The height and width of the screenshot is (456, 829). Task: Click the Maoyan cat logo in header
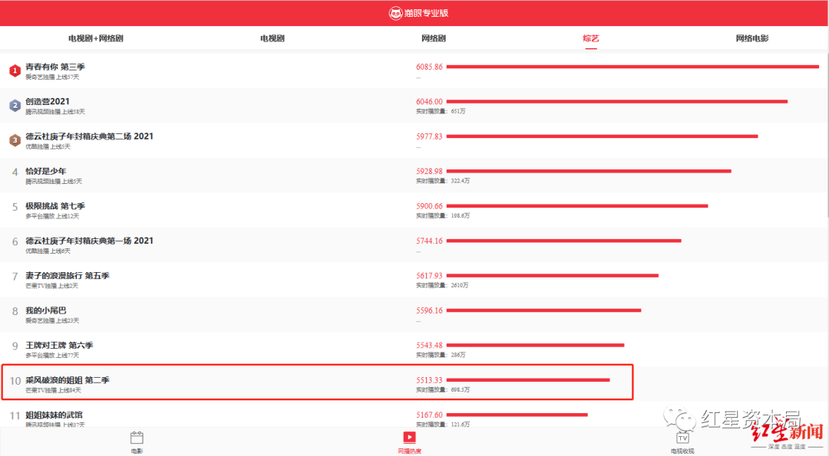pos(395,13)
